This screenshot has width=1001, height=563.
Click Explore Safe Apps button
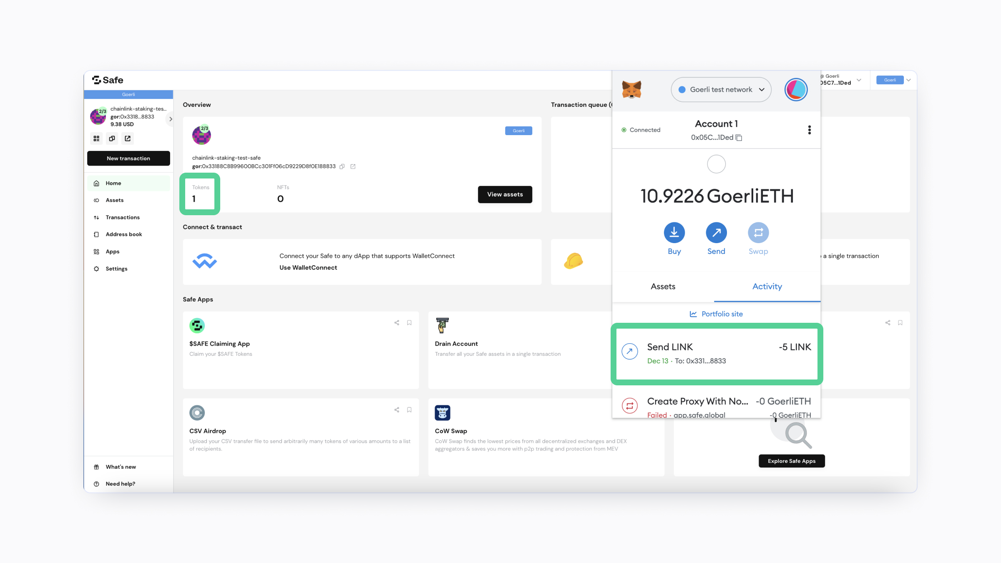point(792,461)
